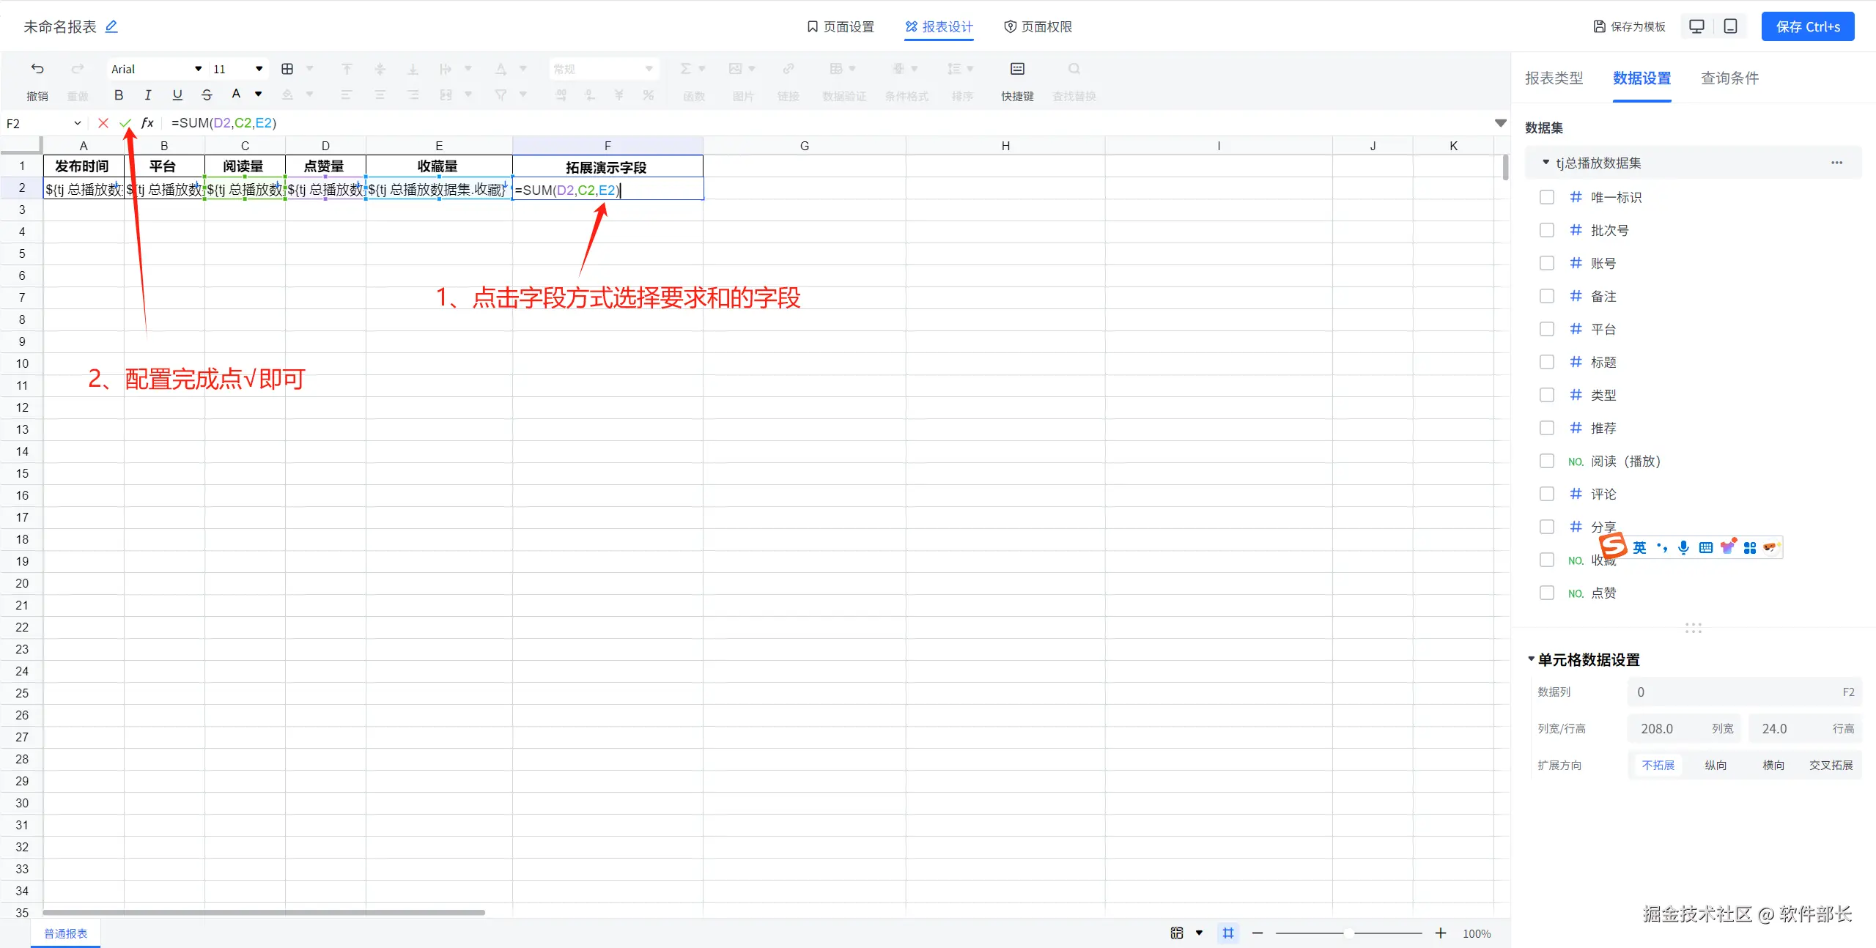
Task: Collapse the tj总播放数据集 dataset tree
Action: tap(1546, 163)
